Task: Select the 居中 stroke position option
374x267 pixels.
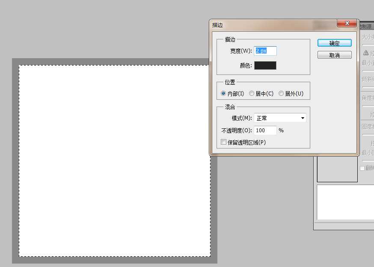Action: coord(252,93)
